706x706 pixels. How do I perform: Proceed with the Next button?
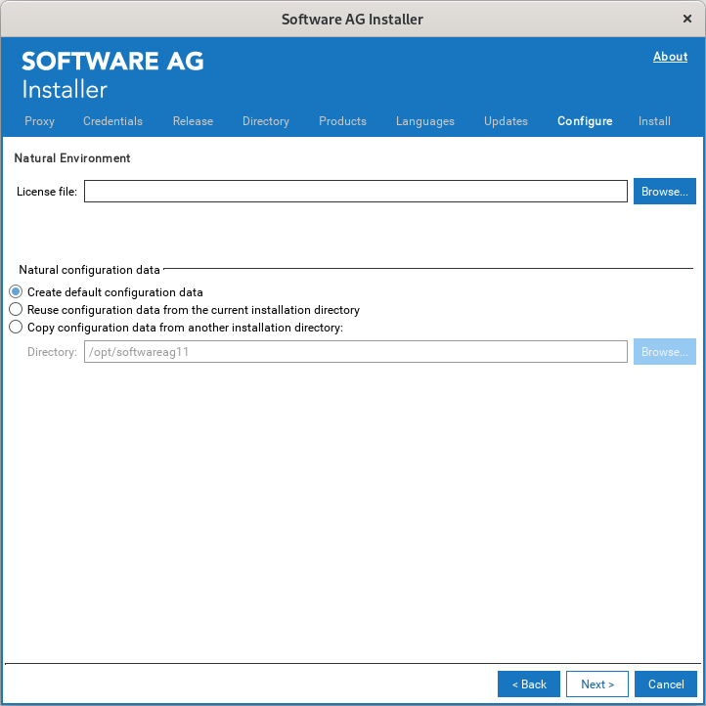pos(596,684)
